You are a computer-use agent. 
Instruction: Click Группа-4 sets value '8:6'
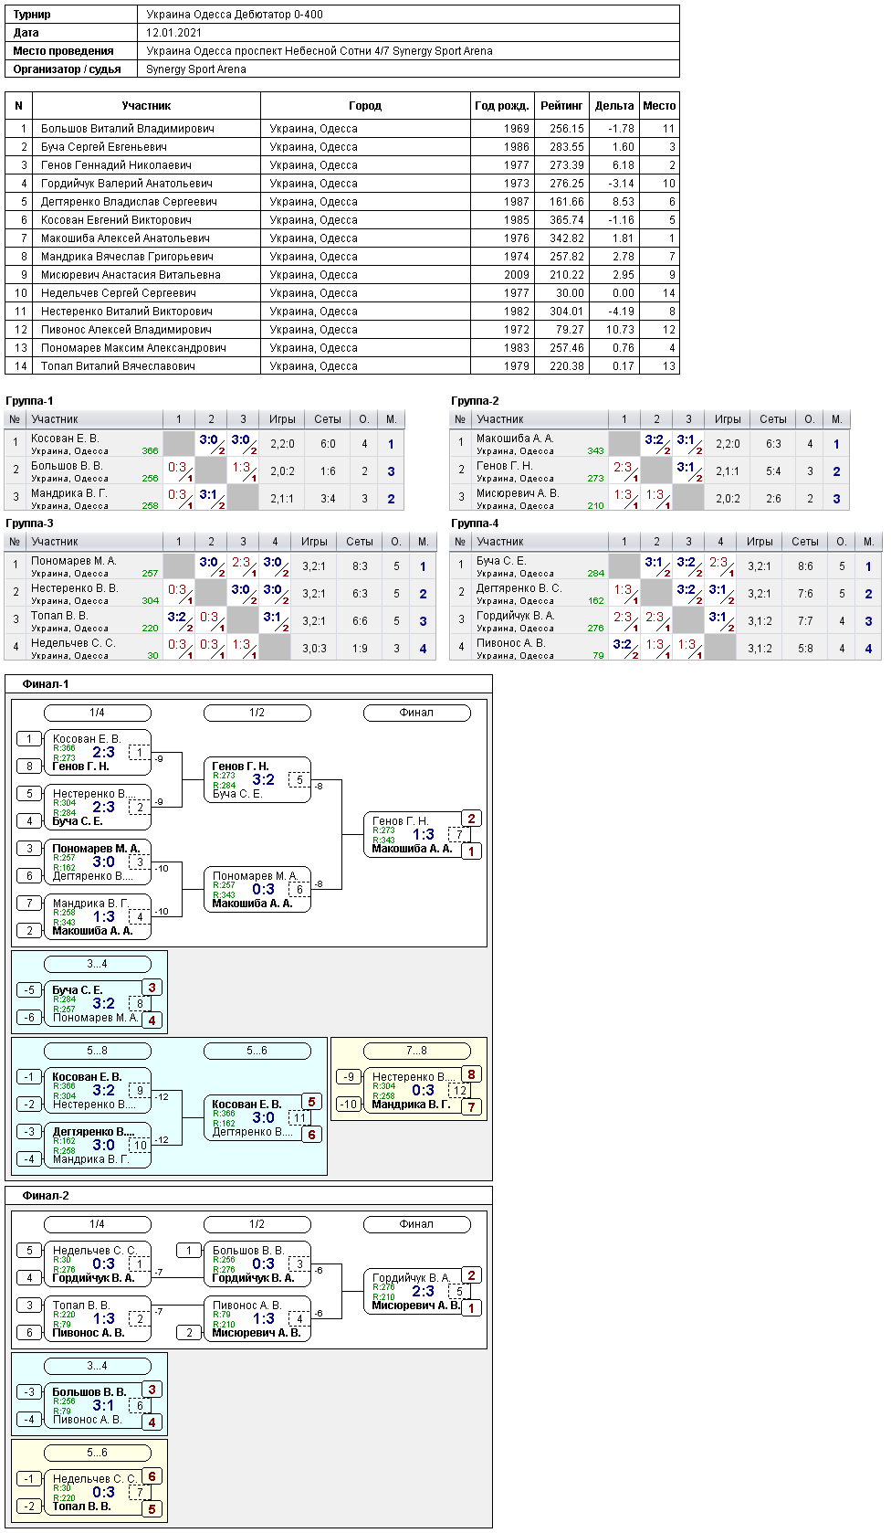click(805, 566)
